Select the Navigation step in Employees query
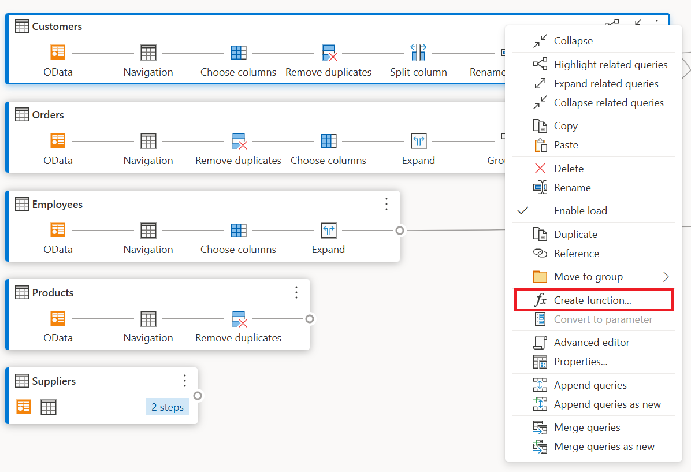This screenshot has height=472, width=691. tap(148, 230)
